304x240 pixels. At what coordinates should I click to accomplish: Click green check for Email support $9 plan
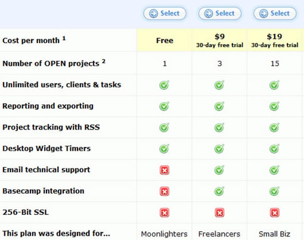(219, 170)
